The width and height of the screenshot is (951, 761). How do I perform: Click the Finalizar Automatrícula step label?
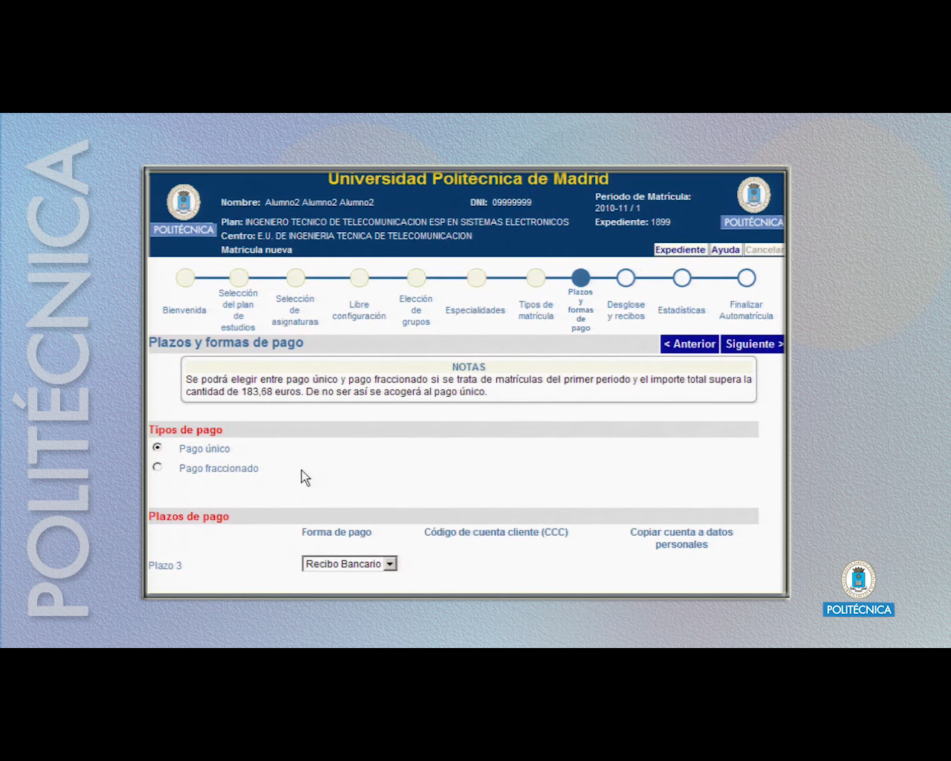[746, 311]
